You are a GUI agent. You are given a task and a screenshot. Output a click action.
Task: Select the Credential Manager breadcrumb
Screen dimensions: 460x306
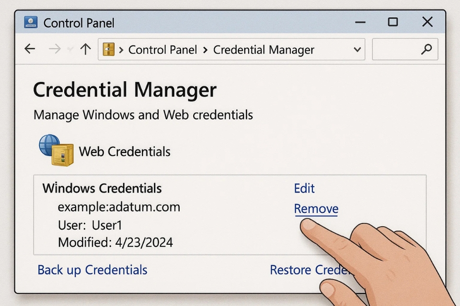click(264, 50)
